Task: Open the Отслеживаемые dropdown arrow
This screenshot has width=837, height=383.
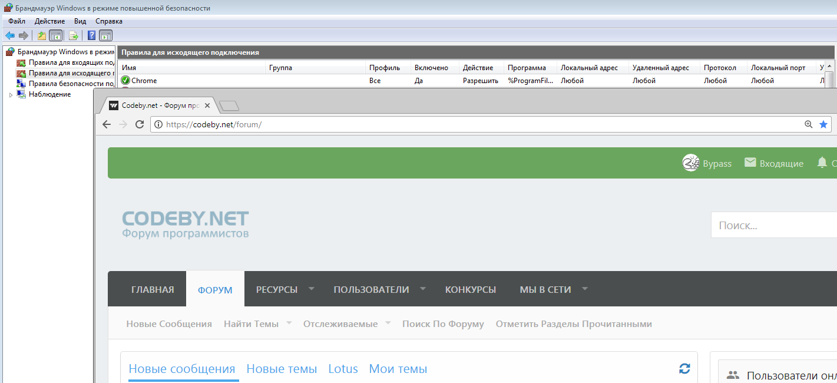Action: tap(388, 323)
